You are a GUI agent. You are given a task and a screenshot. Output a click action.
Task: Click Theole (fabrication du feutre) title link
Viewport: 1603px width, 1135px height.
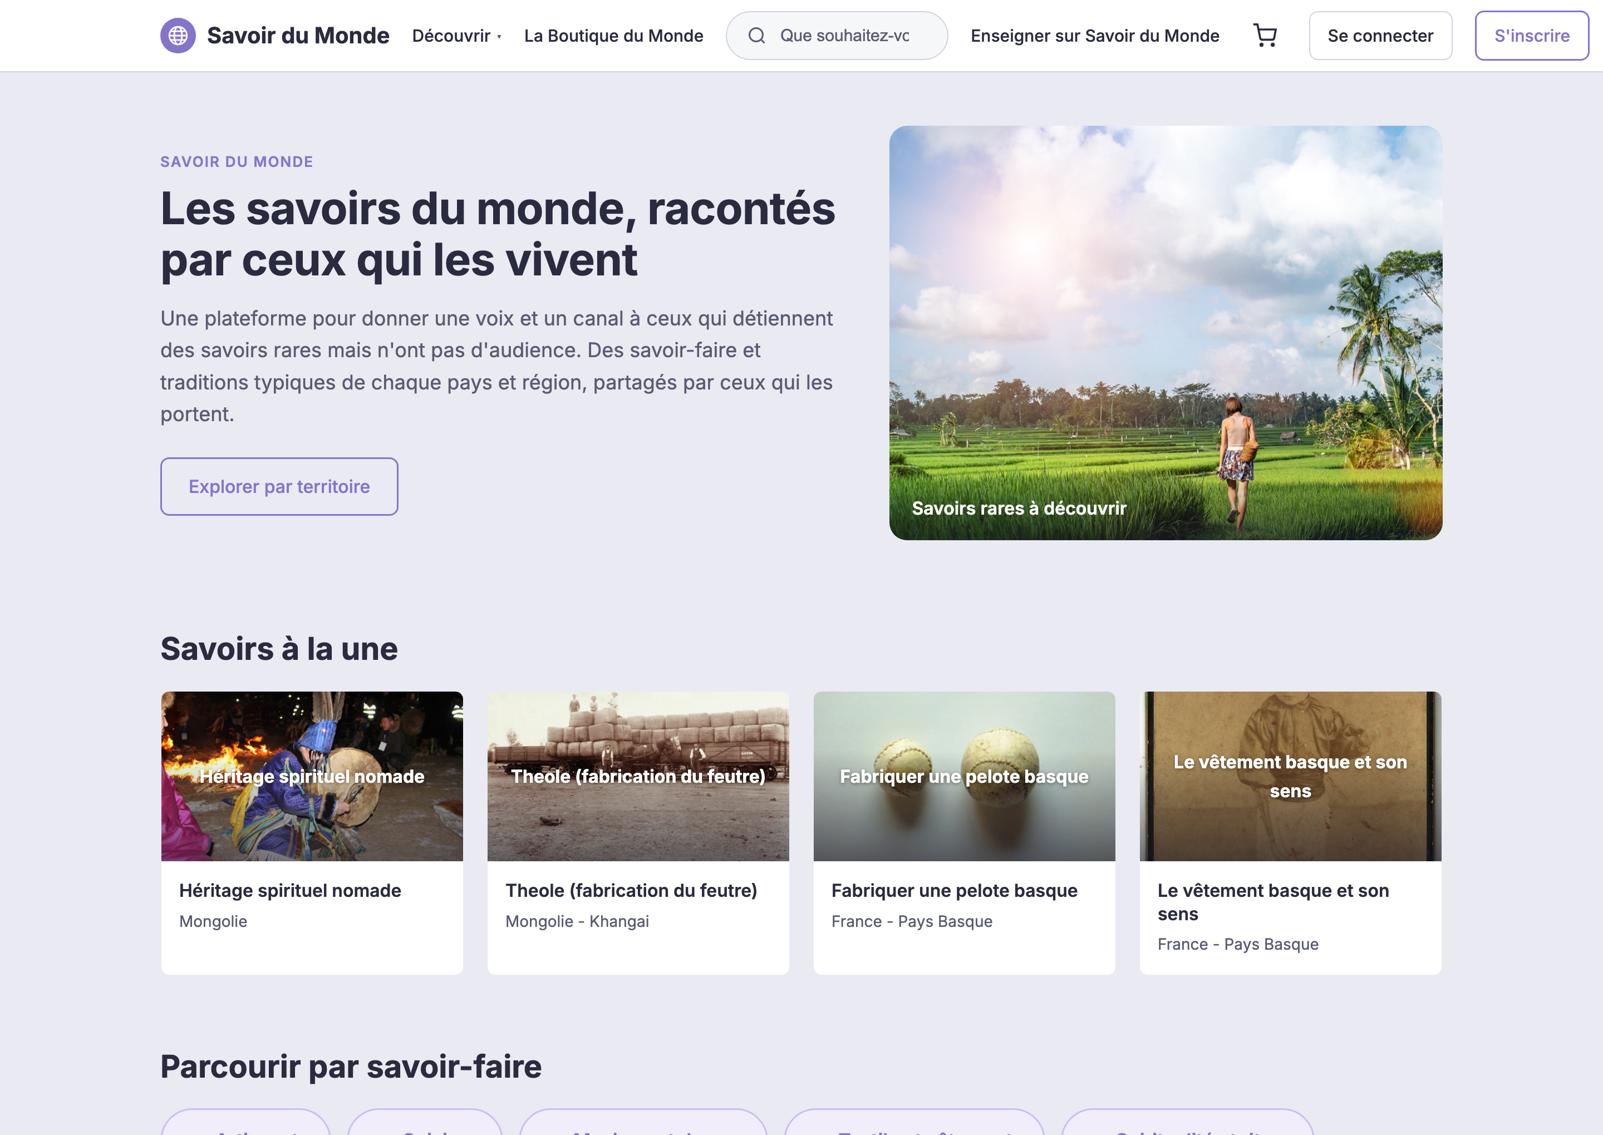pos(631,890)
